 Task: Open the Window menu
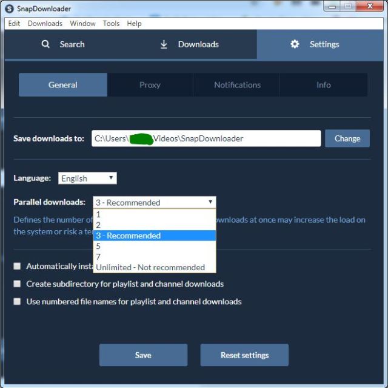point(82,24)
